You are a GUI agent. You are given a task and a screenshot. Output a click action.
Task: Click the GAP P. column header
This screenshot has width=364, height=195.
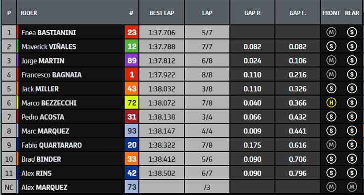[252, 13]
